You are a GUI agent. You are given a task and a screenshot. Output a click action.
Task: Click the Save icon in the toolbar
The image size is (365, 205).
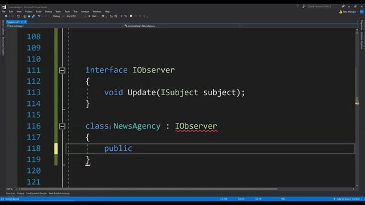point(29,17)
